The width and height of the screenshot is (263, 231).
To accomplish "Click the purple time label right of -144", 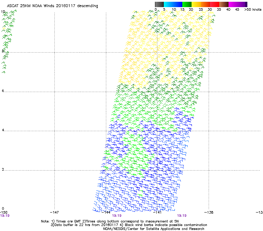I will tap(117, 216).
